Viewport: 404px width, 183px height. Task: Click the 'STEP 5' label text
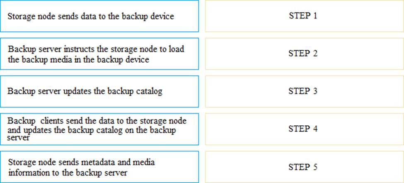(303, 167)
